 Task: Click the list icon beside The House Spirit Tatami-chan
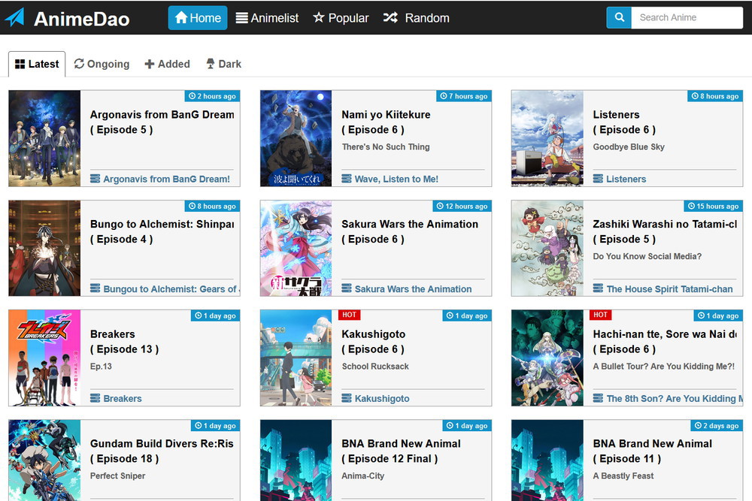point(598,288)
